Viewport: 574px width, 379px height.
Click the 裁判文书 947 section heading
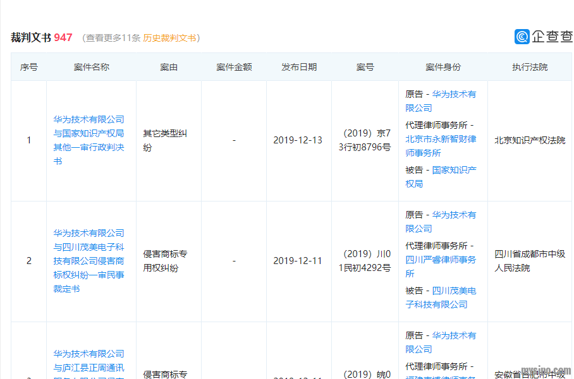[x=42, y=38]
